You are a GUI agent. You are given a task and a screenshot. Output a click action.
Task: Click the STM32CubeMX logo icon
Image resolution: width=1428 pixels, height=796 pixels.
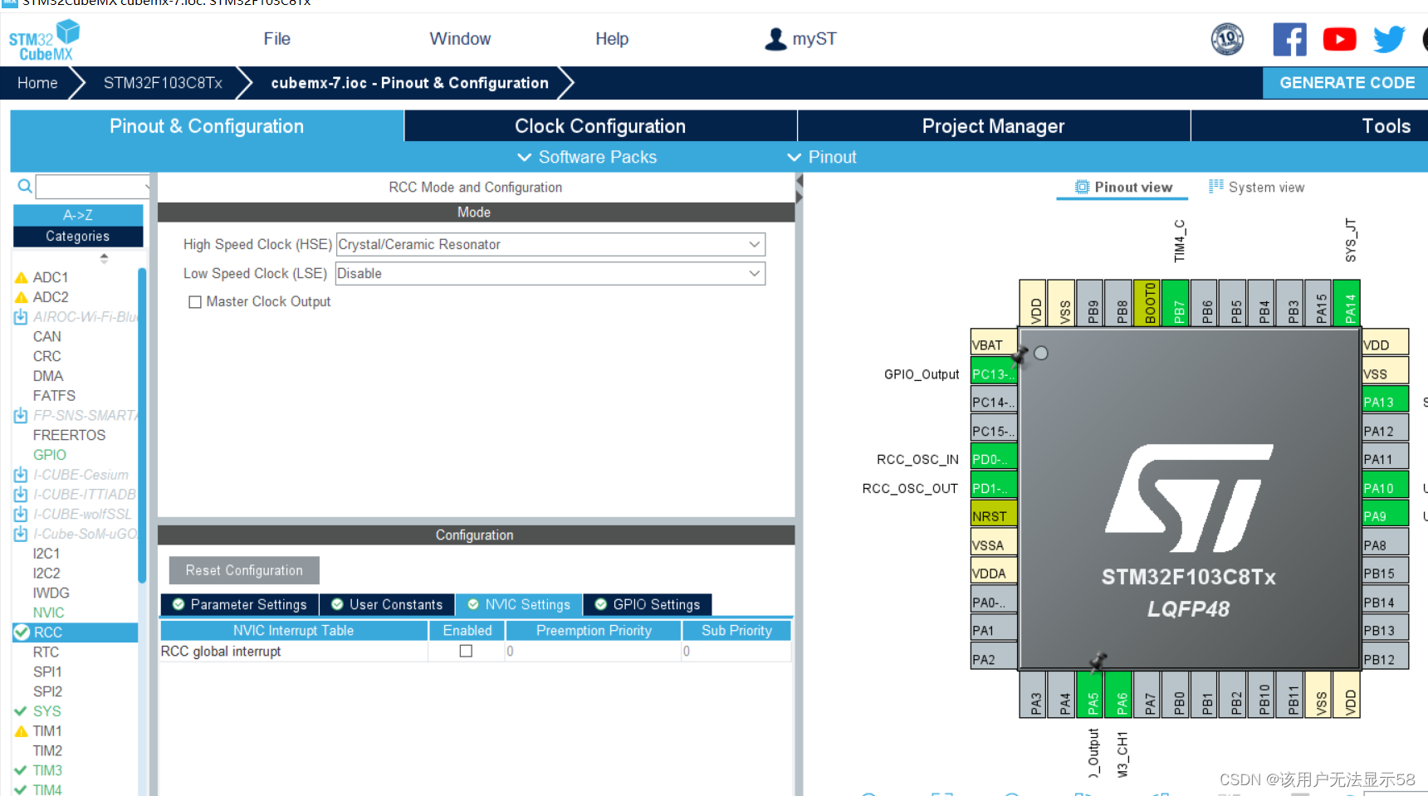(x=45, y=41)
